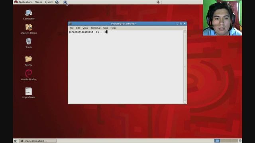Open the terminal Edit menu
Viewport: 255px width, 143px height.
click(78, 28)
